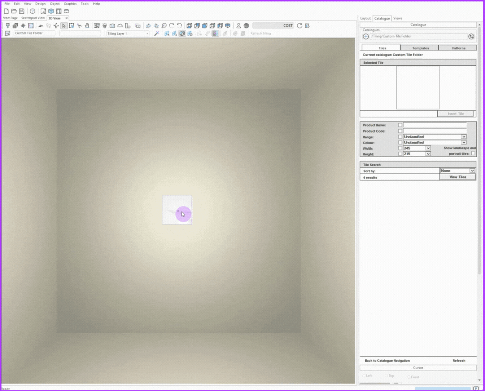The image size is (485, 391).
Task: Click the View Tiles button
Action: coord(458,177)
